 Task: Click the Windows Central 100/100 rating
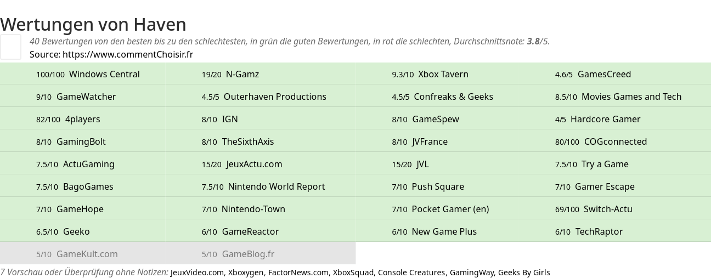click(x=88, y=74)
